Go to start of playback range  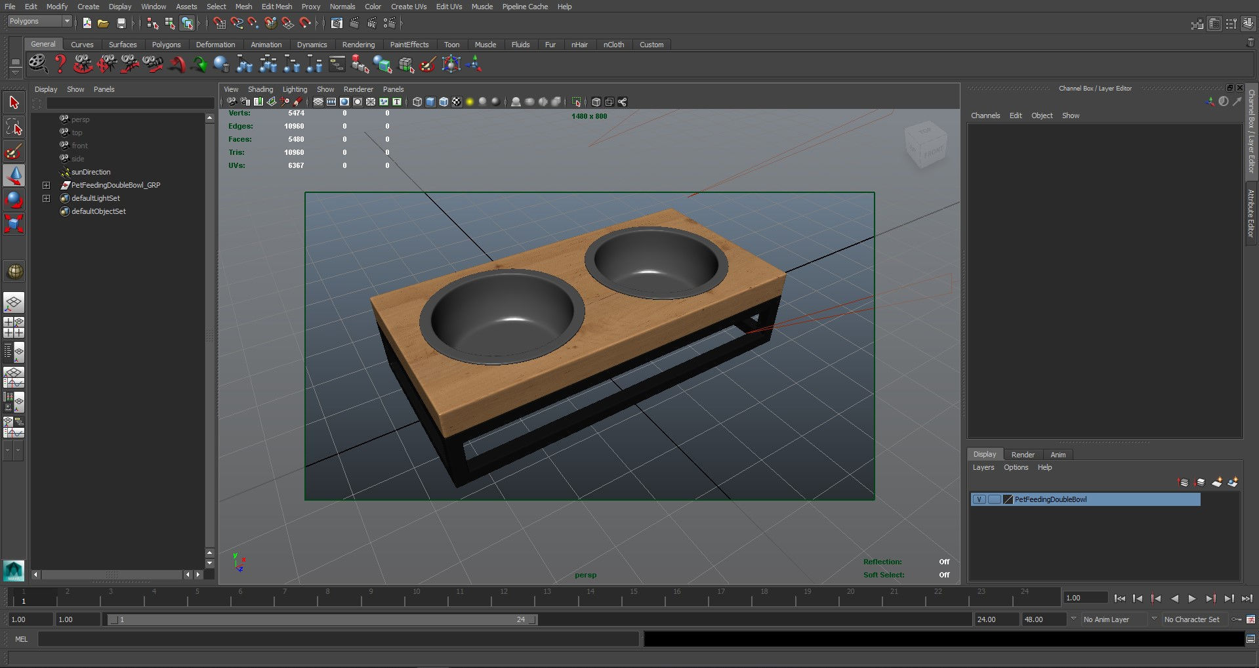[1120, 598]
